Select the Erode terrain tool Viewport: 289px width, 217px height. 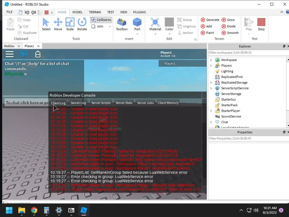[229, 26]
